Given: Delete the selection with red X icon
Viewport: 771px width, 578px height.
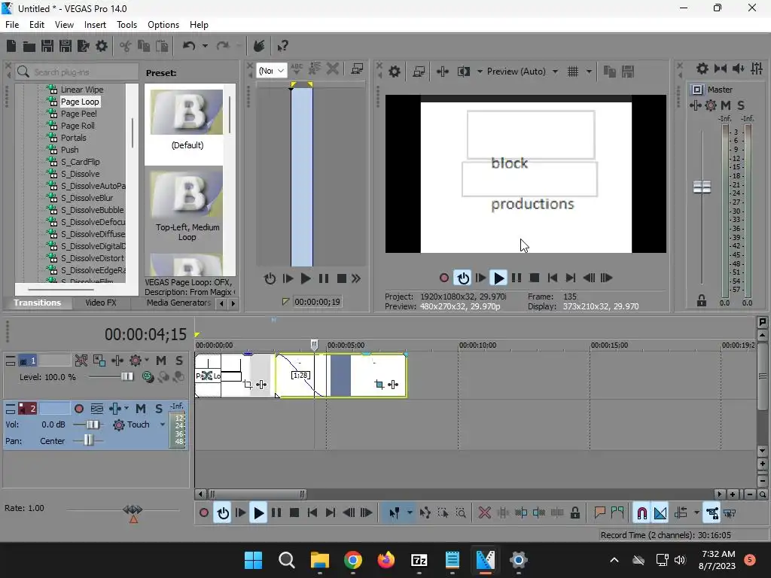Looking at the screenshot, I should 484,513.
